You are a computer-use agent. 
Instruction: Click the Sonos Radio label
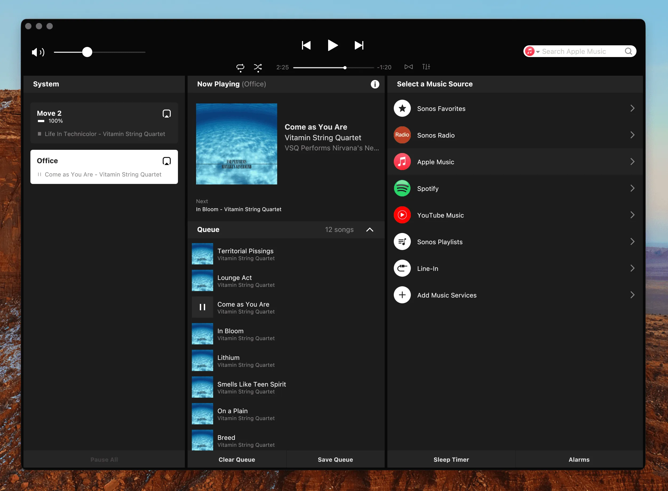click(436, 135)
